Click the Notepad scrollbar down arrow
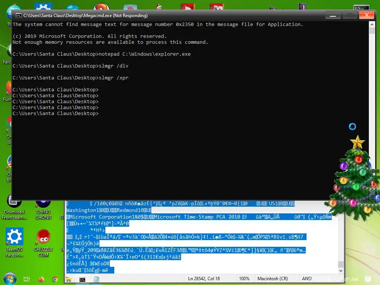 [x=341, y=271]
